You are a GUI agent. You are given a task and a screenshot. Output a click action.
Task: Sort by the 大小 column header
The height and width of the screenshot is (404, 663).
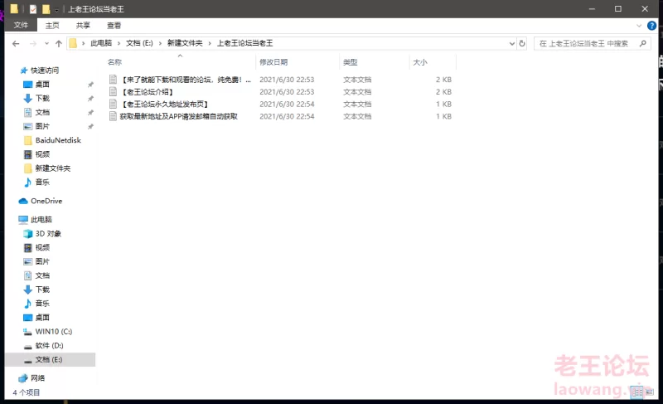(420, 62)
